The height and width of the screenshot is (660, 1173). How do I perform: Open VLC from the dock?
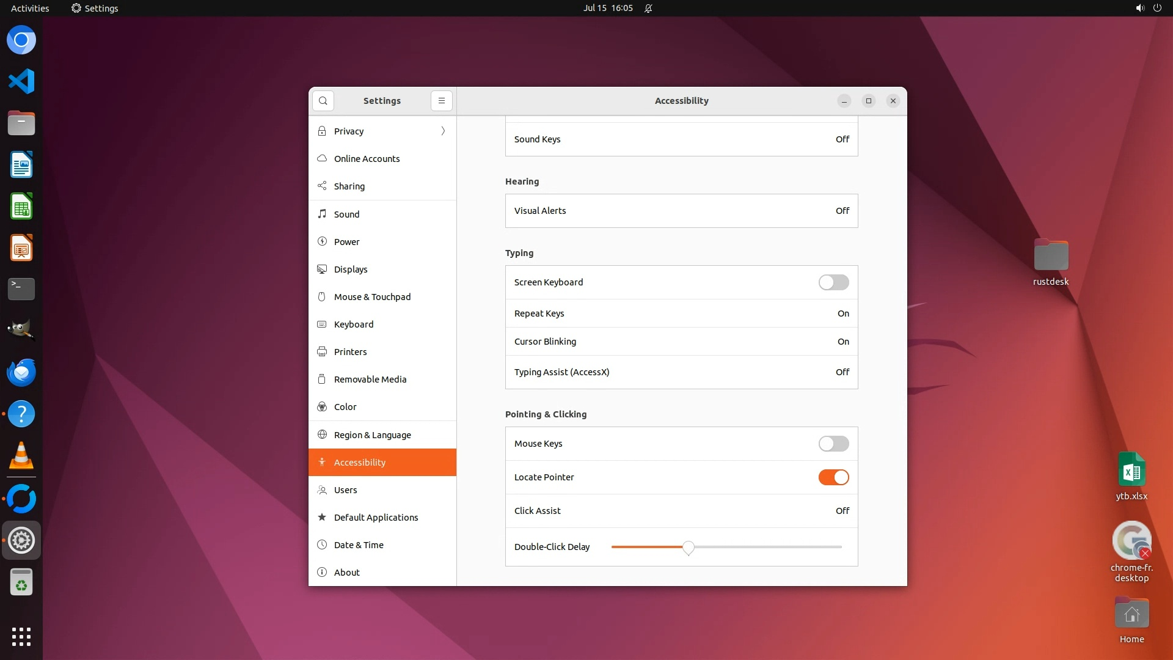point(21,455)
